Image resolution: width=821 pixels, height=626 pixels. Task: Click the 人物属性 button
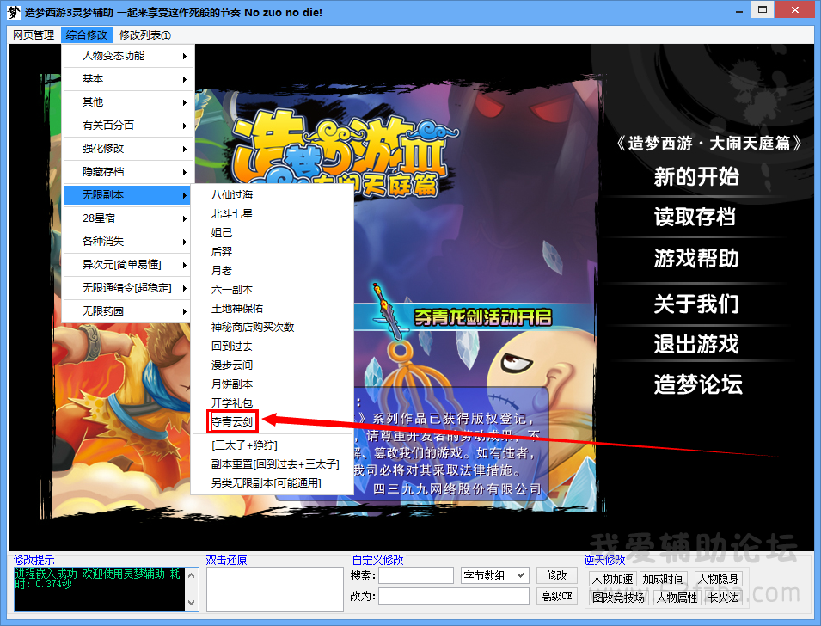pos(677,598)
